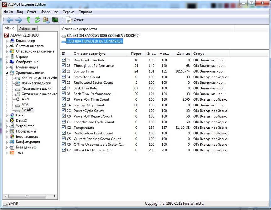The height and width of the screenshot is (210, 271).
Task: Collapse the Хранение данных tree node arrow
Action: pyautogui.click(x=7, y=73)
